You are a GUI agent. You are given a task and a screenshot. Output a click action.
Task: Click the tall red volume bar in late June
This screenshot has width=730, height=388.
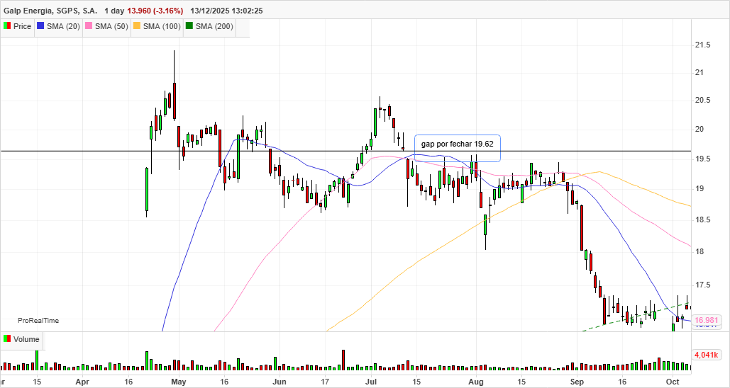343,360
